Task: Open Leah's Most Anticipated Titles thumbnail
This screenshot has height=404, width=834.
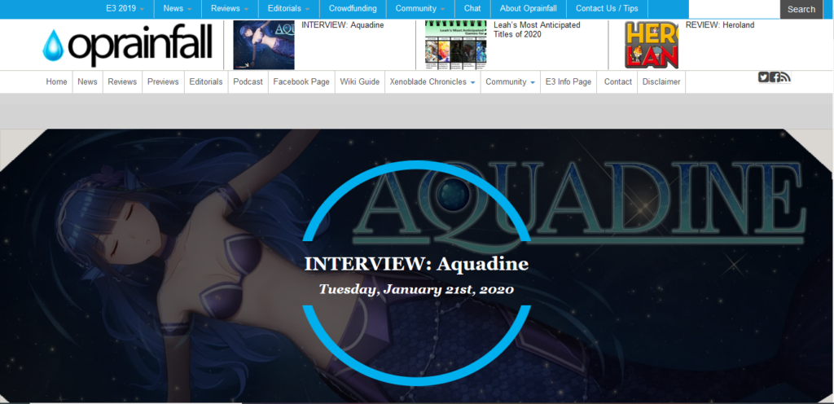Action: (x=456, y=45)
